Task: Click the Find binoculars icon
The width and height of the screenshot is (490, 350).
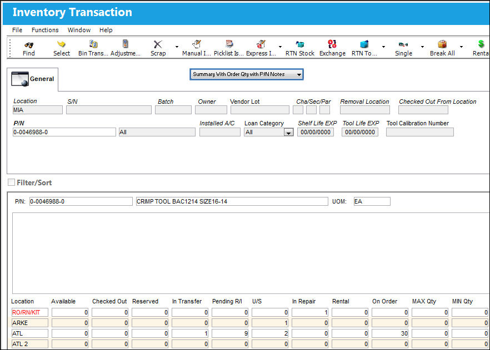Action: pyautogui.click(x=29, y=44)
